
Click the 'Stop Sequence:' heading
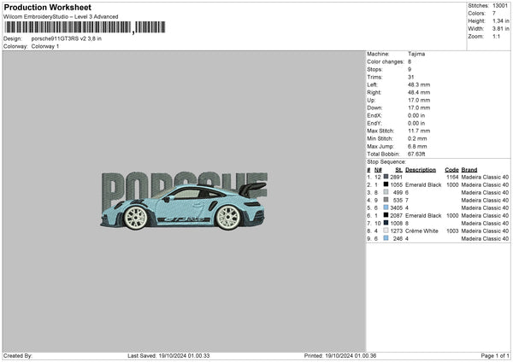tap(386, 162)
